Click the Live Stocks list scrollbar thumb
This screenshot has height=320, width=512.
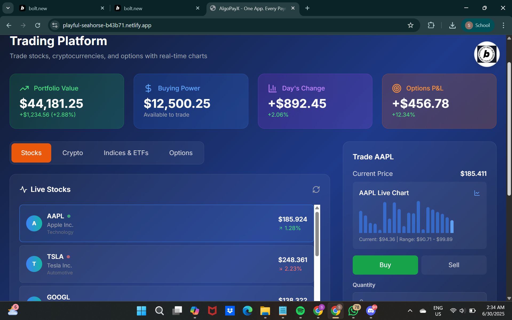317,234
